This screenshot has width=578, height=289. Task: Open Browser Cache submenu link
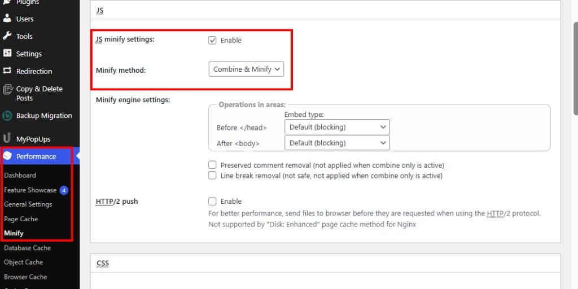25,277
